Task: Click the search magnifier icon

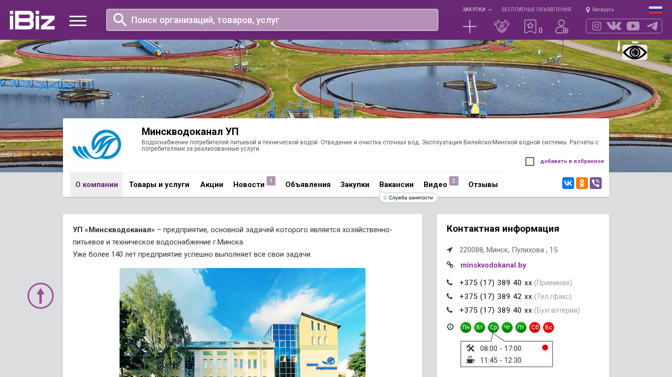Action: click(x=120, y=20)
